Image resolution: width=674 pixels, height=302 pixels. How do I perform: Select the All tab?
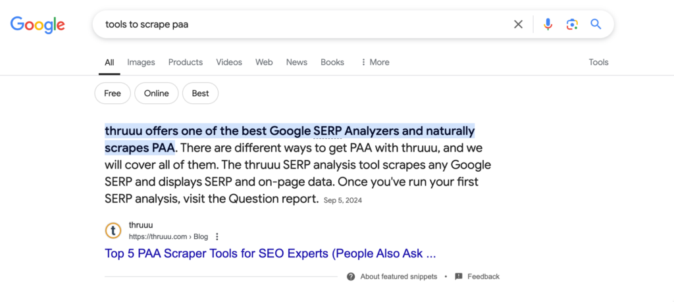109,63
